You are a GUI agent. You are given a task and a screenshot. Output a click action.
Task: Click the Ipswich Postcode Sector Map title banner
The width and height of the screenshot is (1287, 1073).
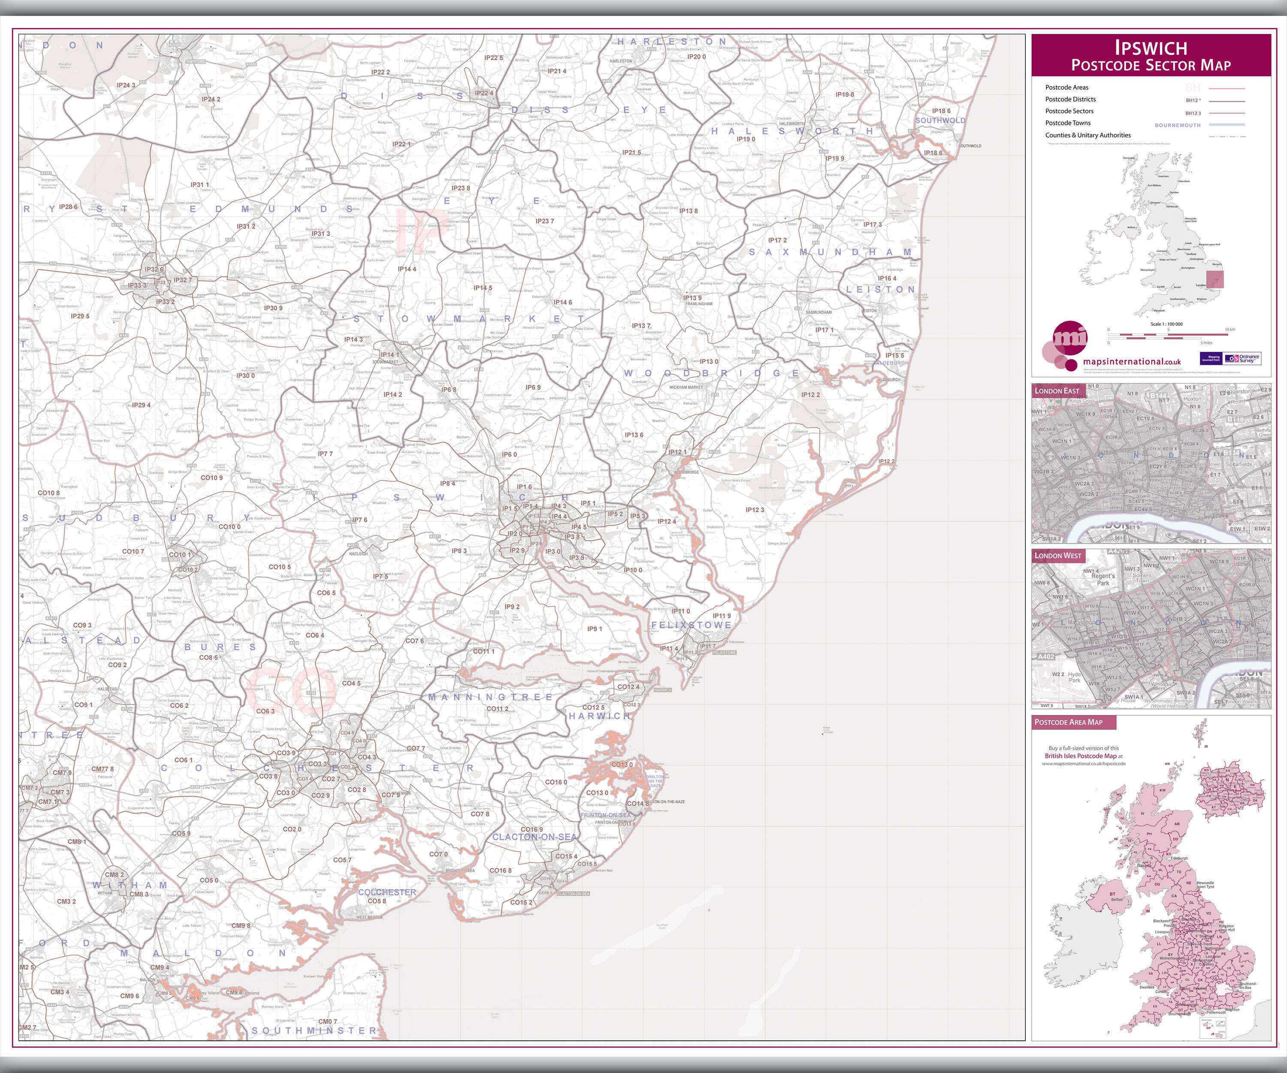click(x=1151, y=56)
